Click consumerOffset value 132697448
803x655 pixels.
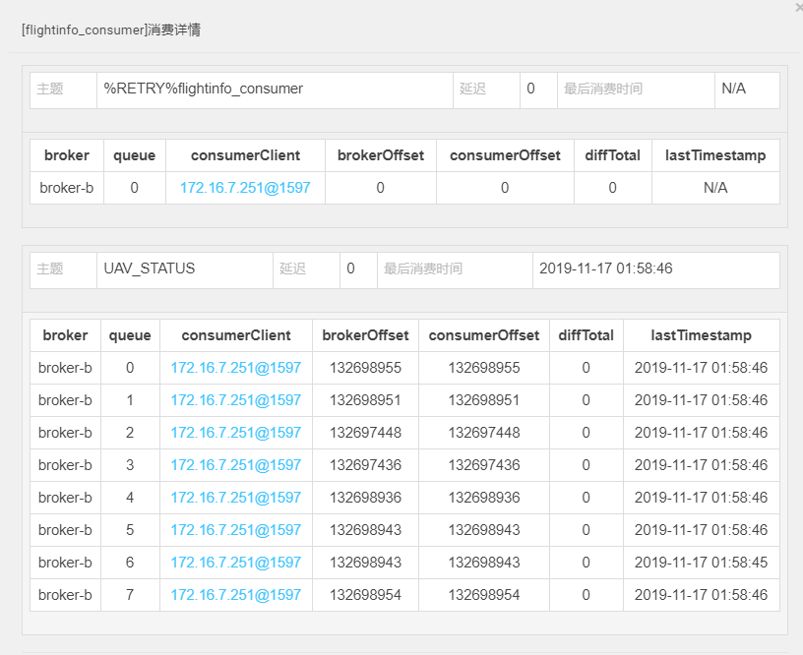click(x=484, y=433)
